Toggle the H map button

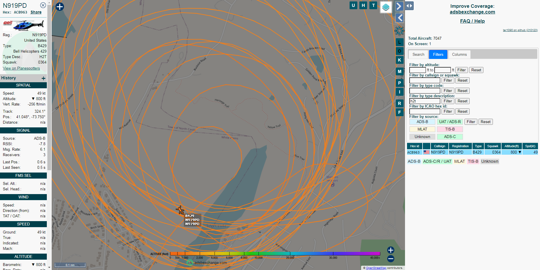(x=363, y=5)
